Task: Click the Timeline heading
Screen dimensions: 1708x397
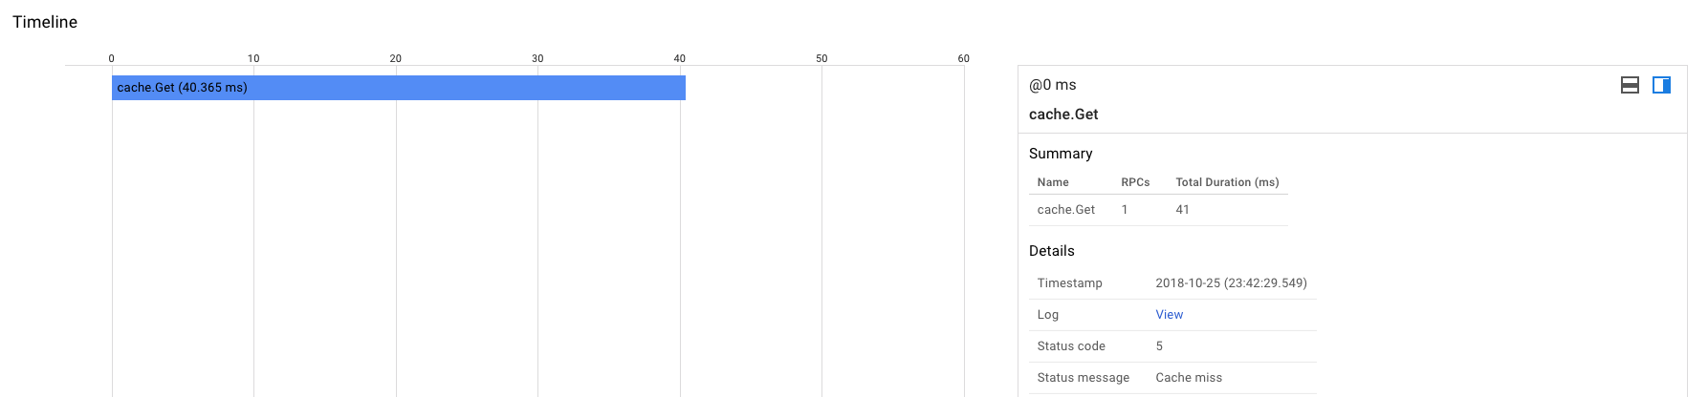Action: pyautogui.click(x=45, y=22)
